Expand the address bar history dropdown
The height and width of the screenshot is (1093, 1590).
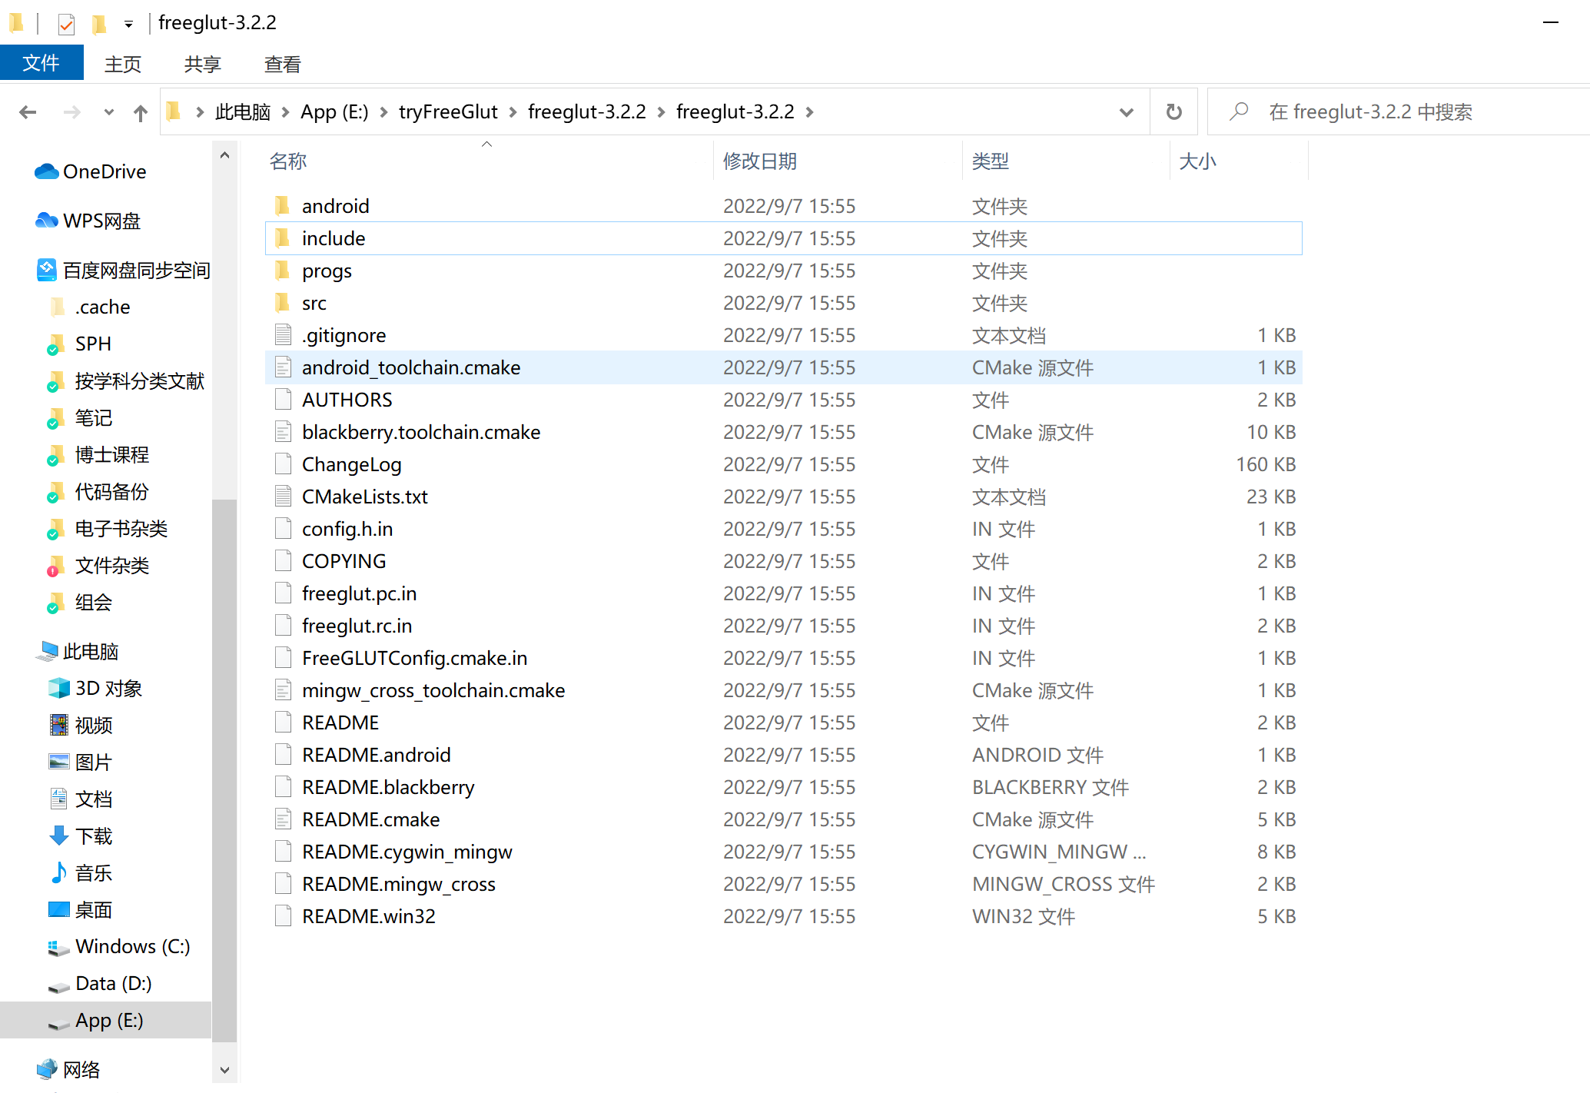[1126, 112]
